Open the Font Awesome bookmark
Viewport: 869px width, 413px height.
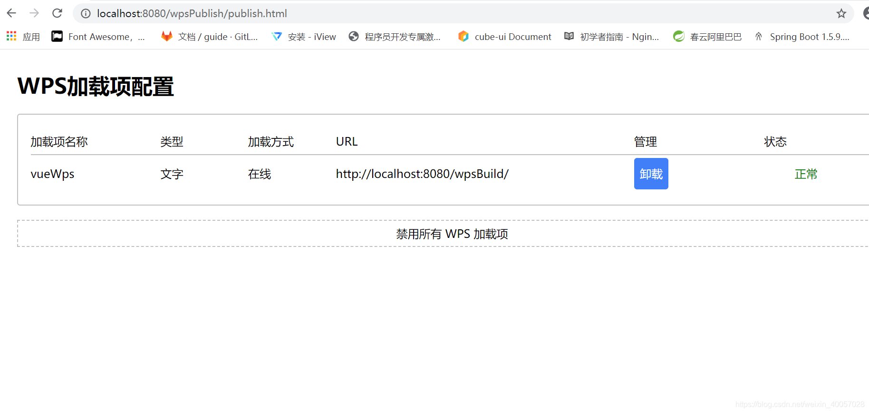point(106,37)
